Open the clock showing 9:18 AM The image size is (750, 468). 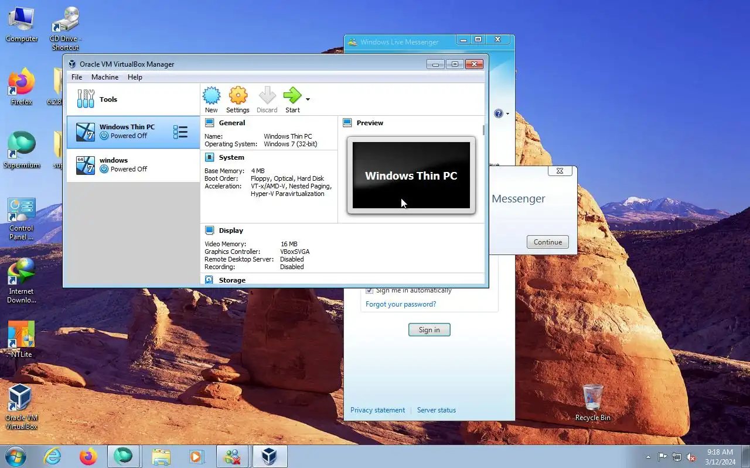pyautogui.click(x=720, y=457)
